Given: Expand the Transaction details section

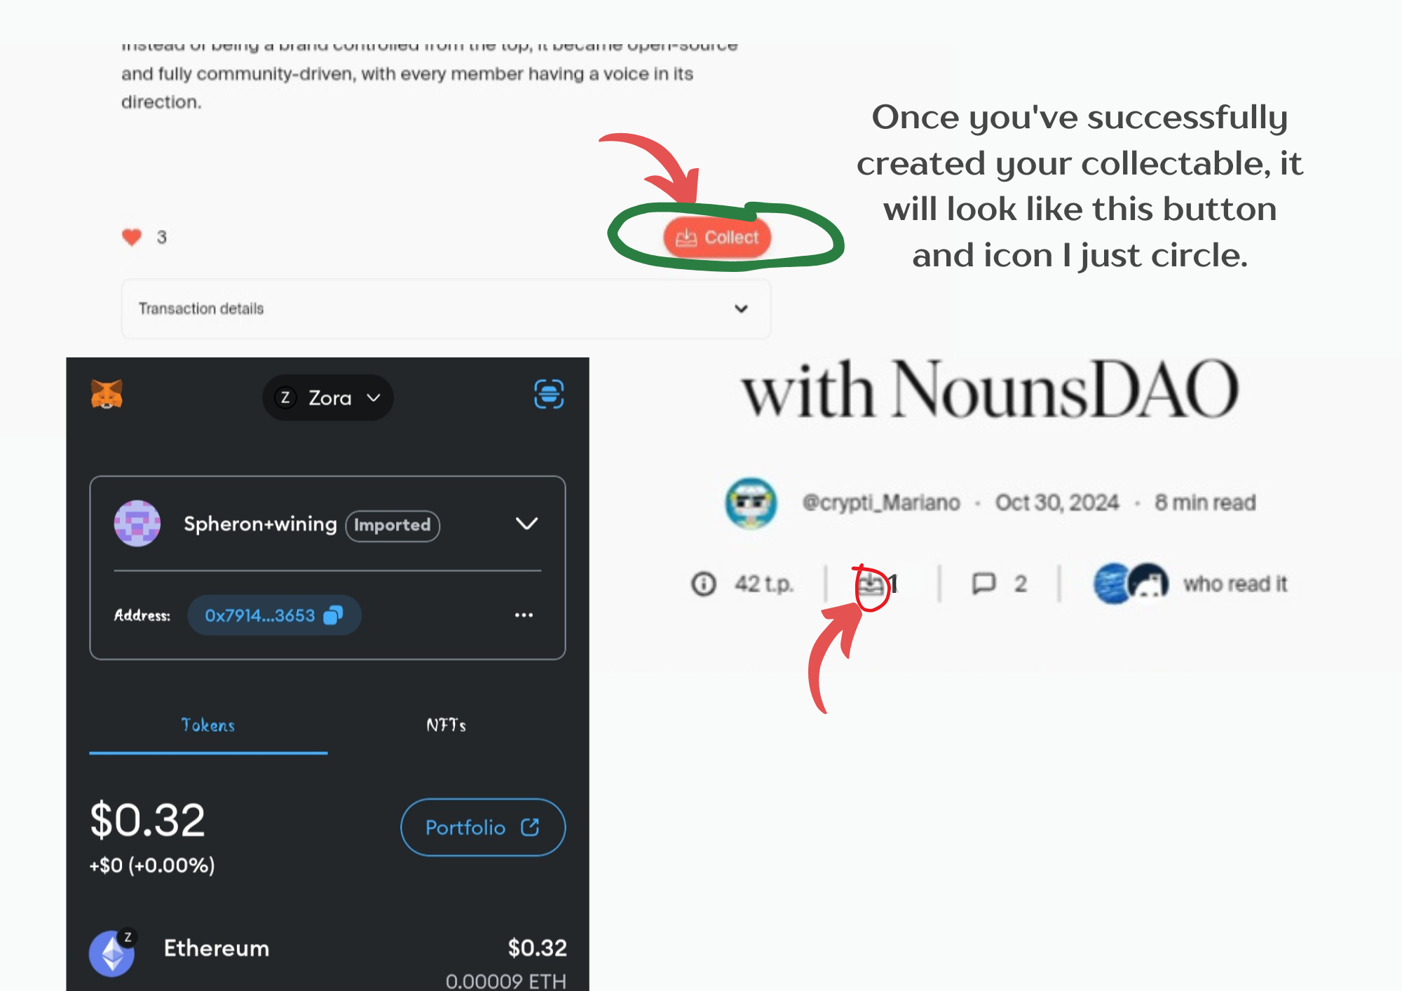Looking at the screenshot, I should (x=446, y=309).
